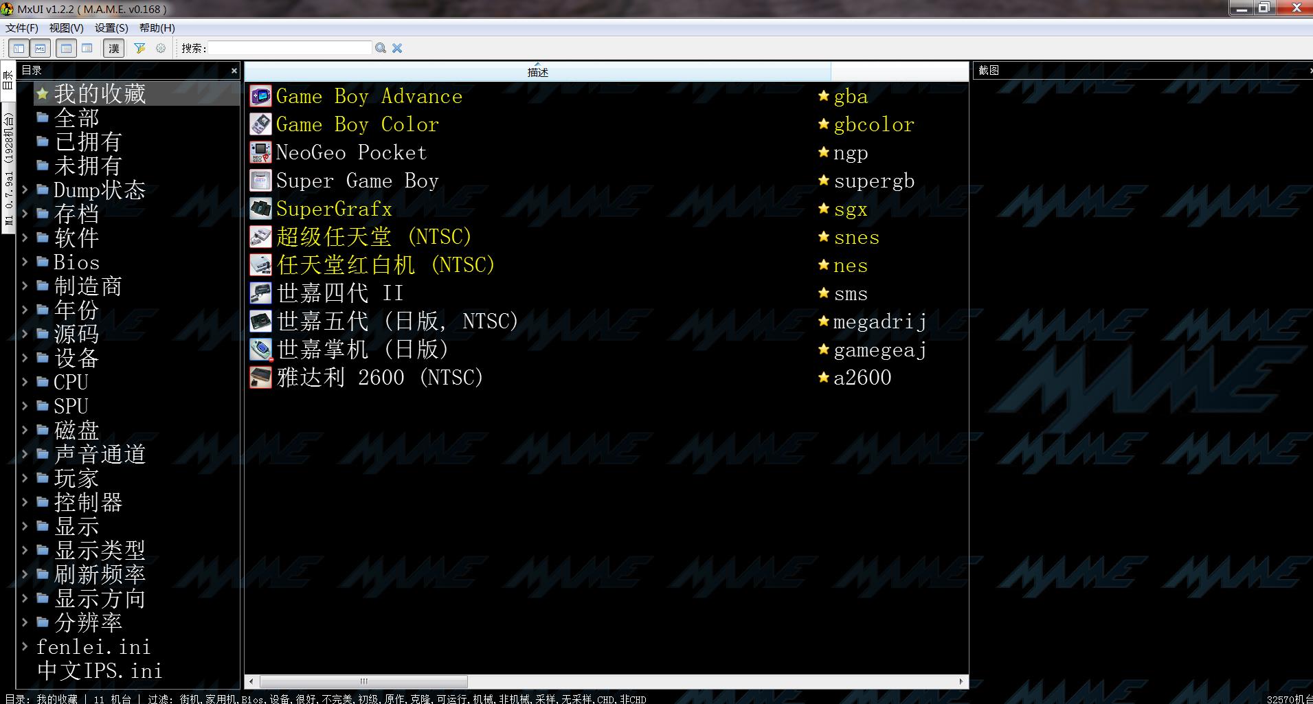
Task: Click the Game Boy Advance system icon
Action: coord(260,96)
